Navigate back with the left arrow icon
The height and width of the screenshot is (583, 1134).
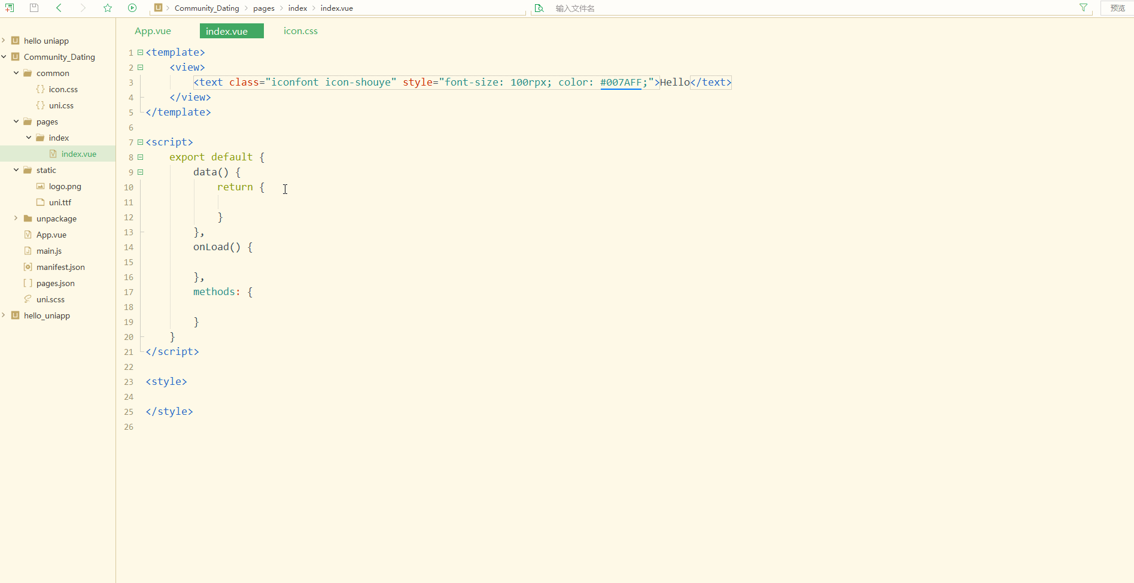pos(59,8)
